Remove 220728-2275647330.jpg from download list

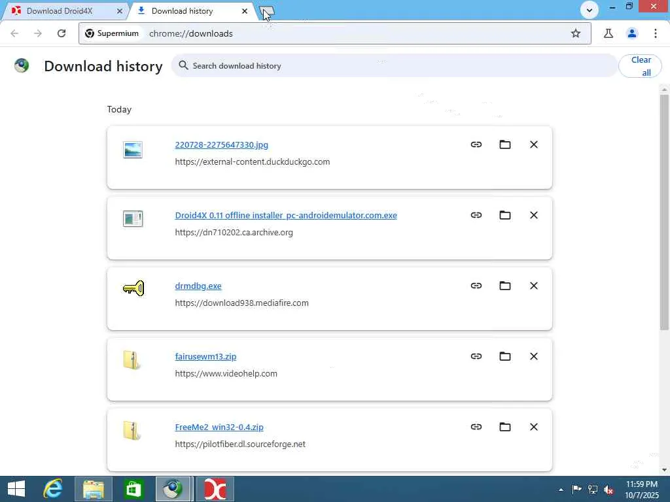[534, 144]
